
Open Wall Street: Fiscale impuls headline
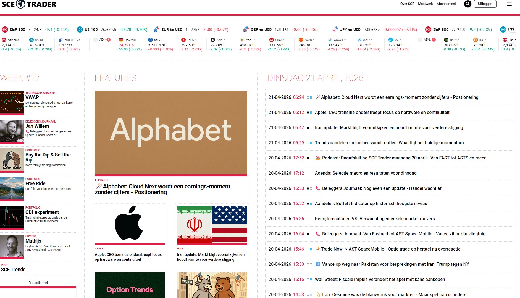click(380, 279)
